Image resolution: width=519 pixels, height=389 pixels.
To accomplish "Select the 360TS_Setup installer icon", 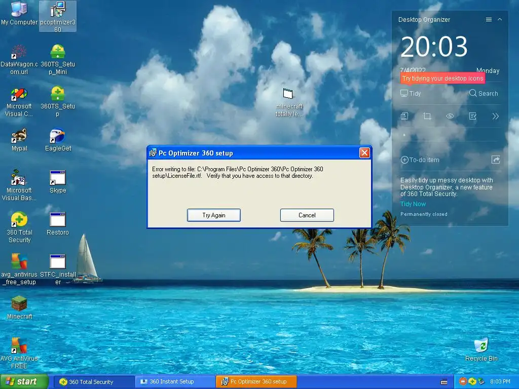I will point(58,102).
